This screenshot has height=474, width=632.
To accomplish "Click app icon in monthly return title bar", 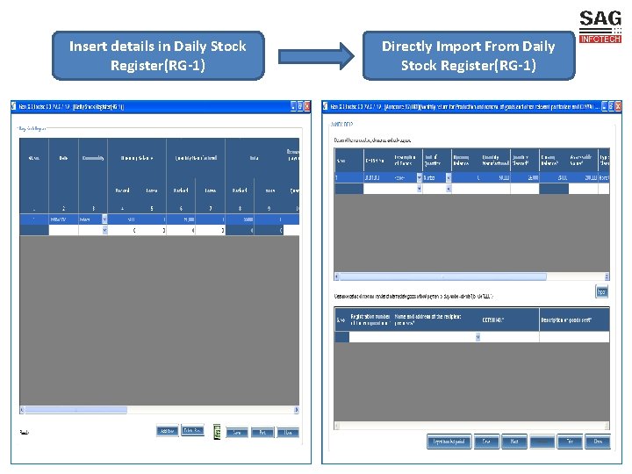I will pyautogui.click(x=326, y=106).
